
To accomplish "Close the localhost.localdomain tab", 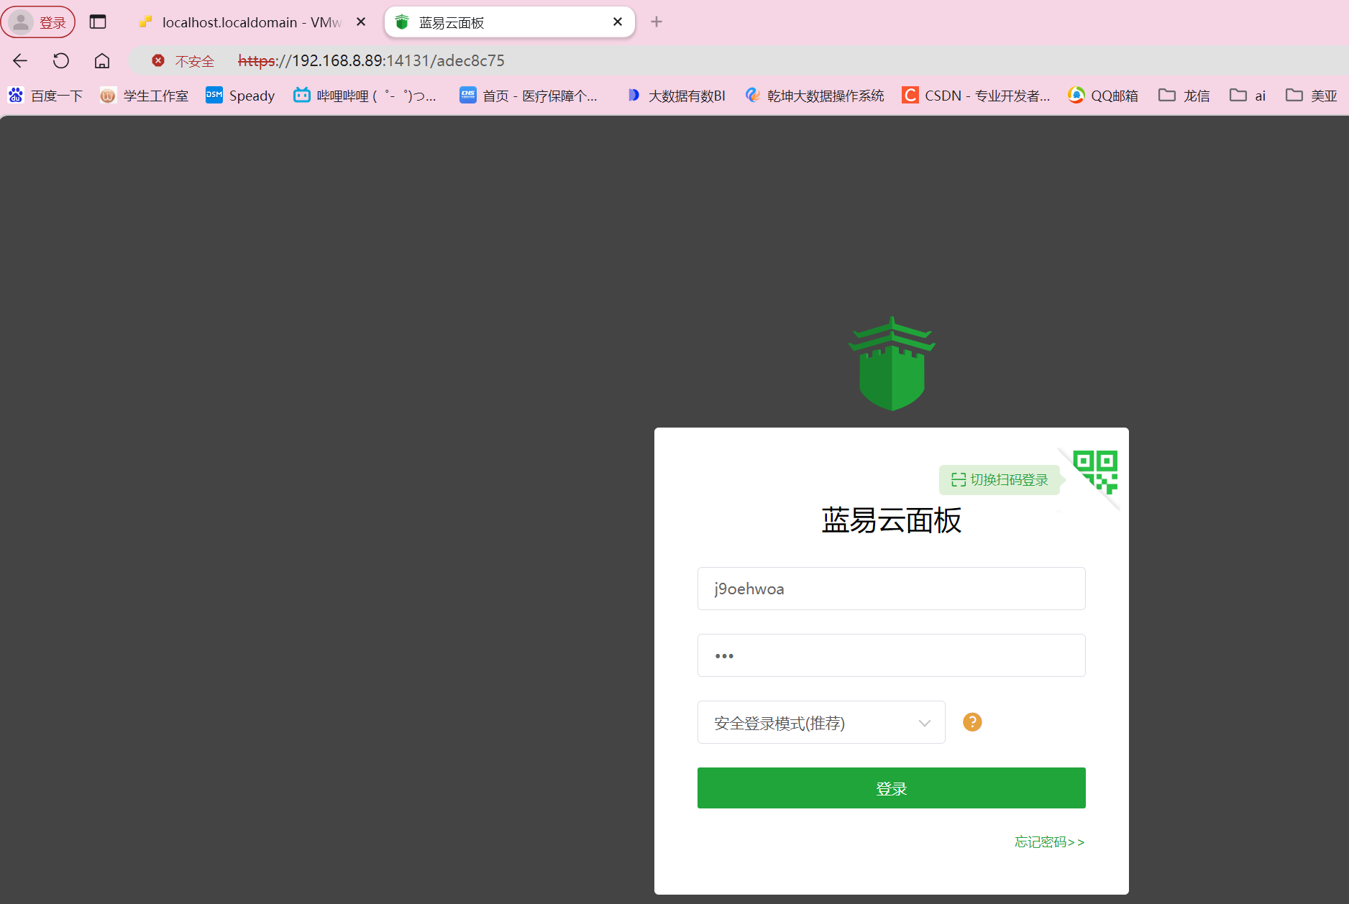I will click(x=361, y=22).
